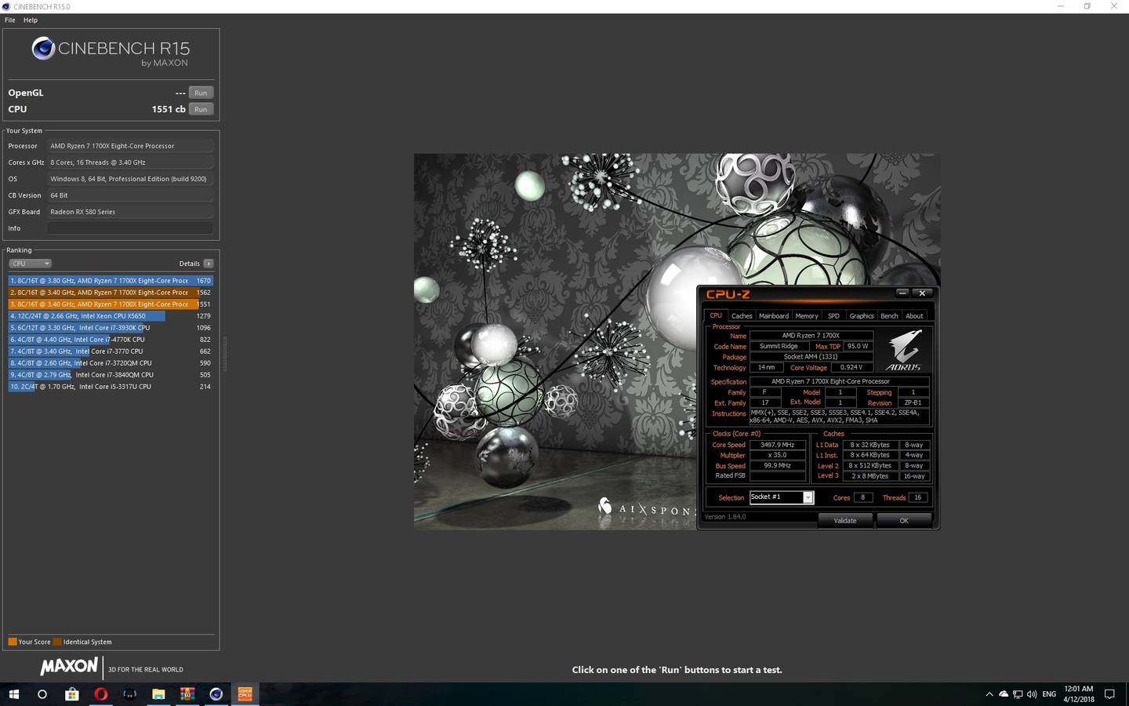
Task: Open WinRAR from the taskbar
Action: pos(187,694)
